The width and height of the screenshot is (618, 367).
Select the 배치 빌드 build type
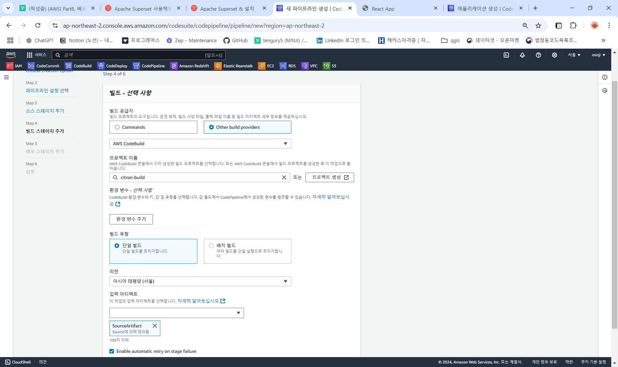click(211, 246)
